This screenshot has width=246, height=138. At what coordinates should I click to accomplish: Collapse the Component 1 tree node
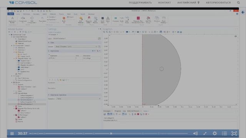click(x=12, y=46)
